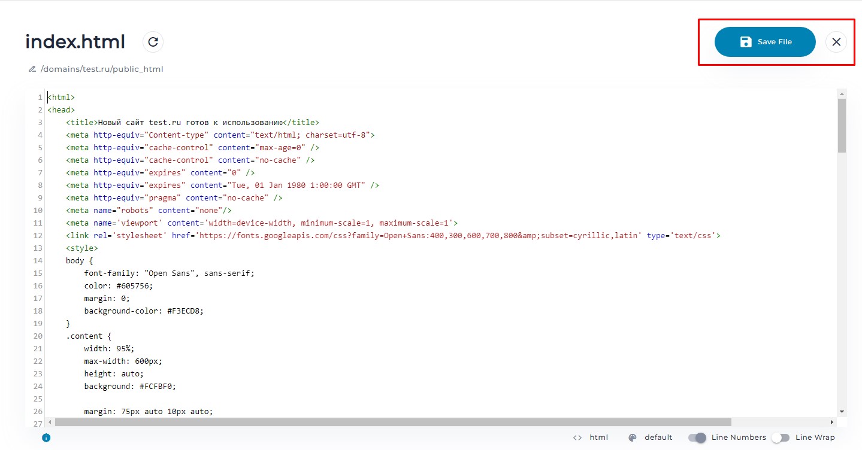Image resolution: width=862 pixels, height=450 pixels.
Task: Click the line with the googleapis stylesheet link
Action: click(x=393, y=235)
